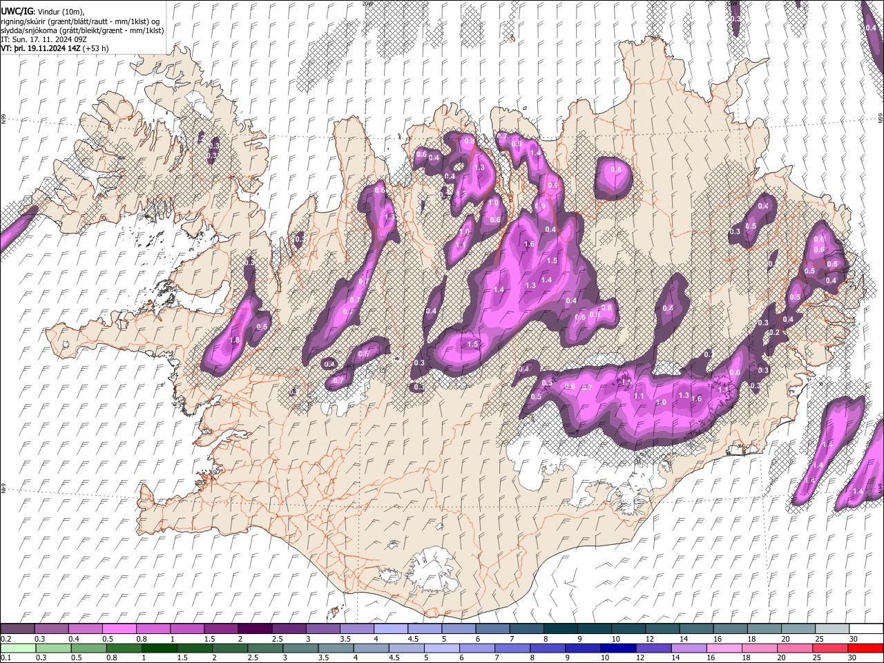Click the lavender 14 rain legend swatch
The height and width of the screenshot is (663, 884).
(x=690, y=648)
